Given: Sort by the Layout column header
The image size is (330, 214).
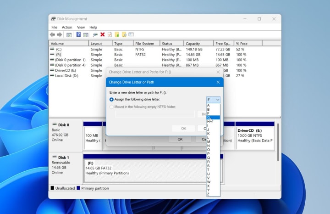Looking at the screenshot, I should pos(100,44).
